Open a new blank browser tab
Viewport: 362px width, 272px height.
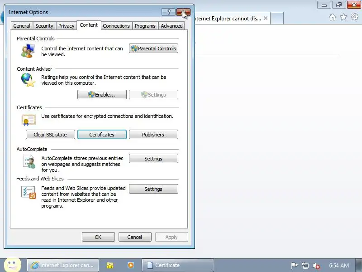[277, 19]
